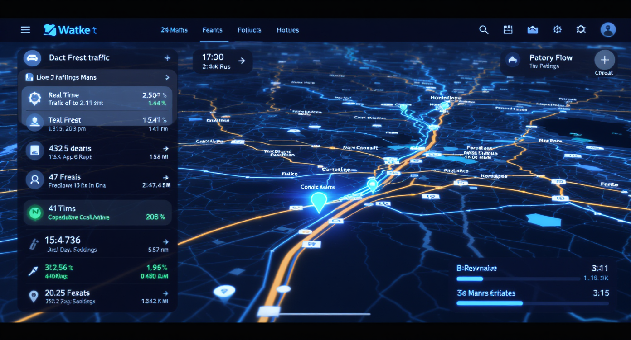Click the car icon beside Dact Frest traffic

tap(32, 58)
